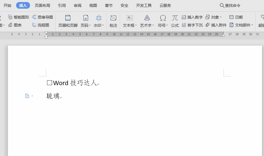264x156 pixels.
Task: Insert a 批注 comment
Action: 113,21
